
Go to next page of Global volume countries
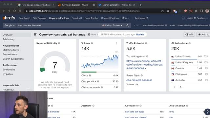click(180, 87)
